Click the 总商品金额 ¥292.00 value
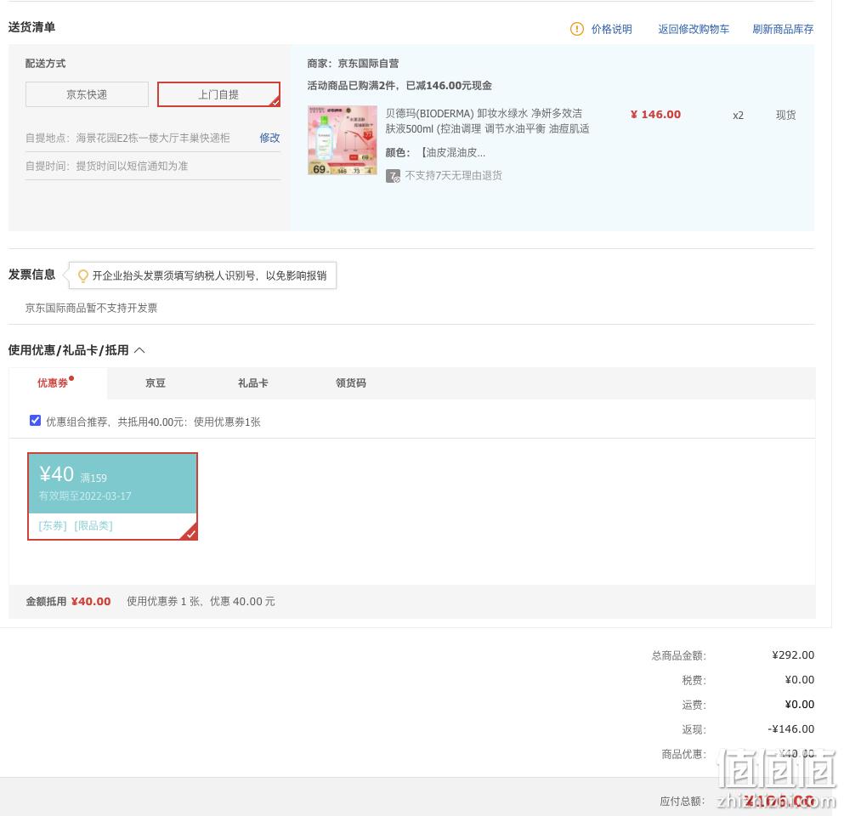 point(793,655)
